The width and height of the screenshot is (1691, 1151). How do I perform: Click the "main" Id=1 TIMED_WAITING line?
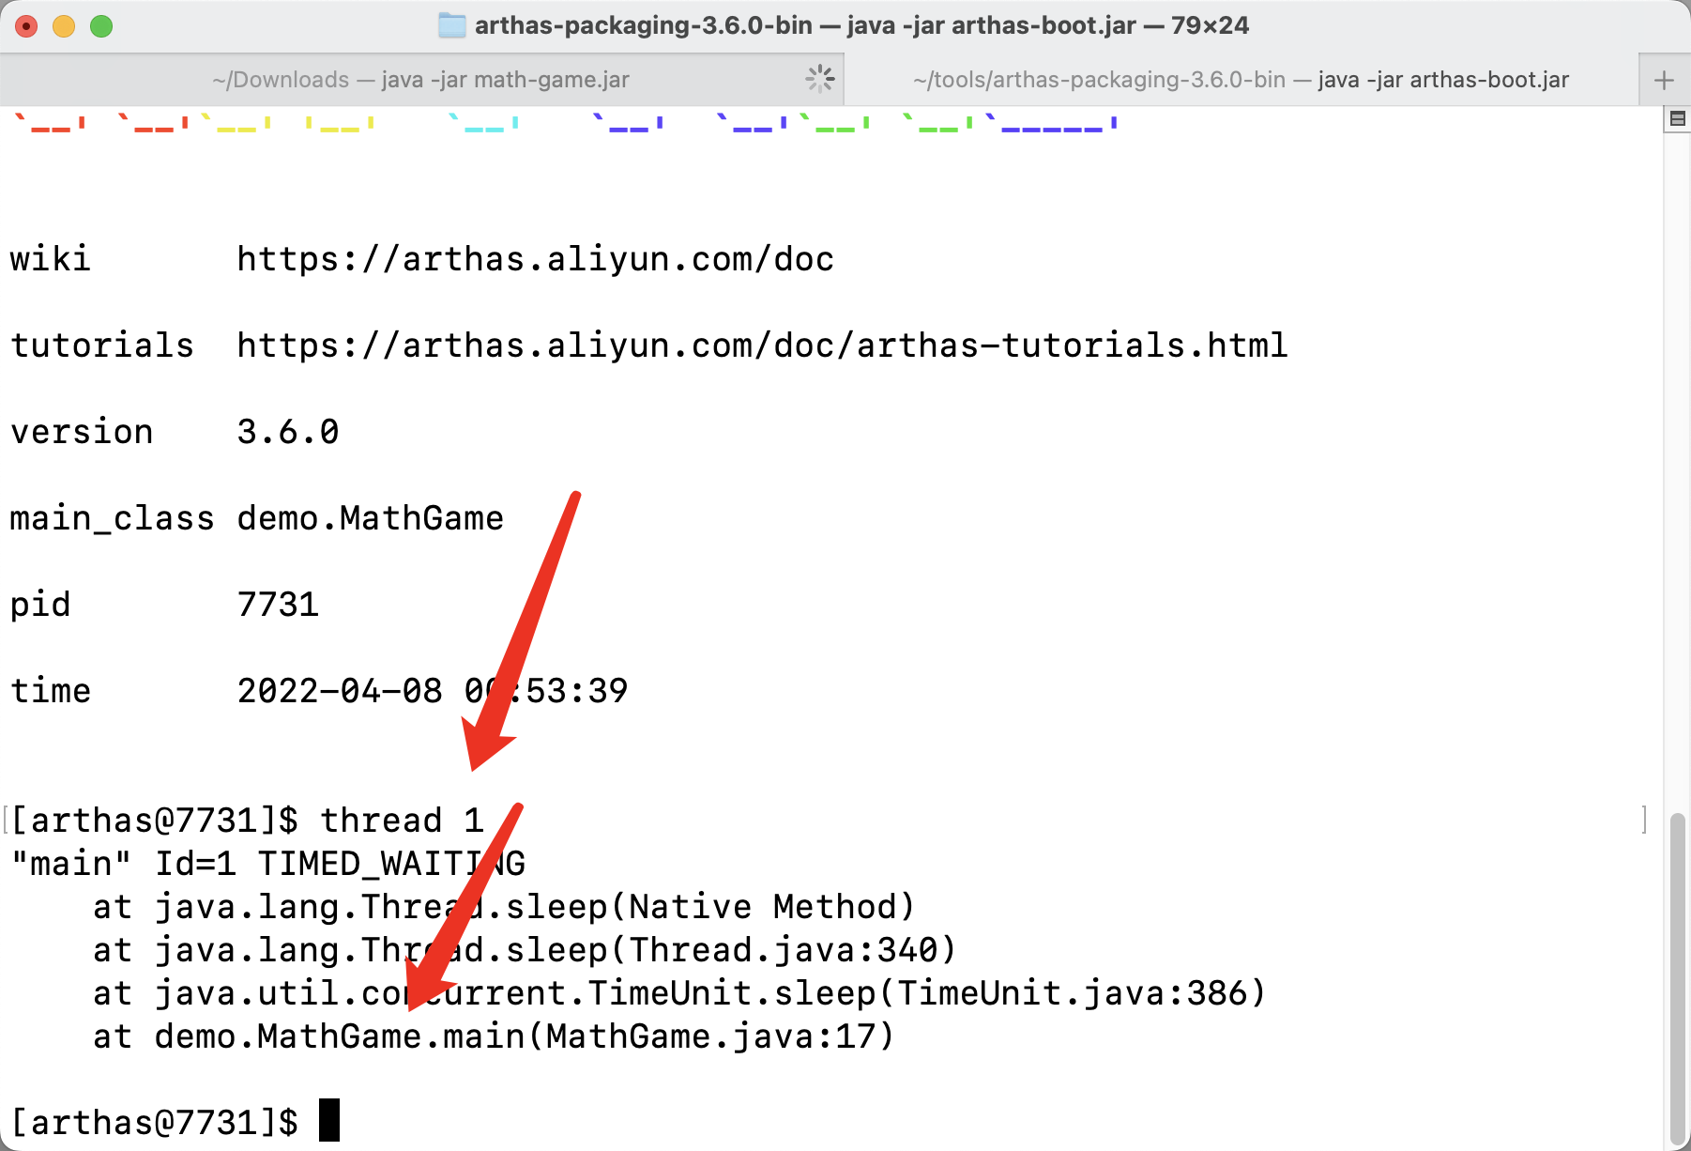tap(268, 864)
